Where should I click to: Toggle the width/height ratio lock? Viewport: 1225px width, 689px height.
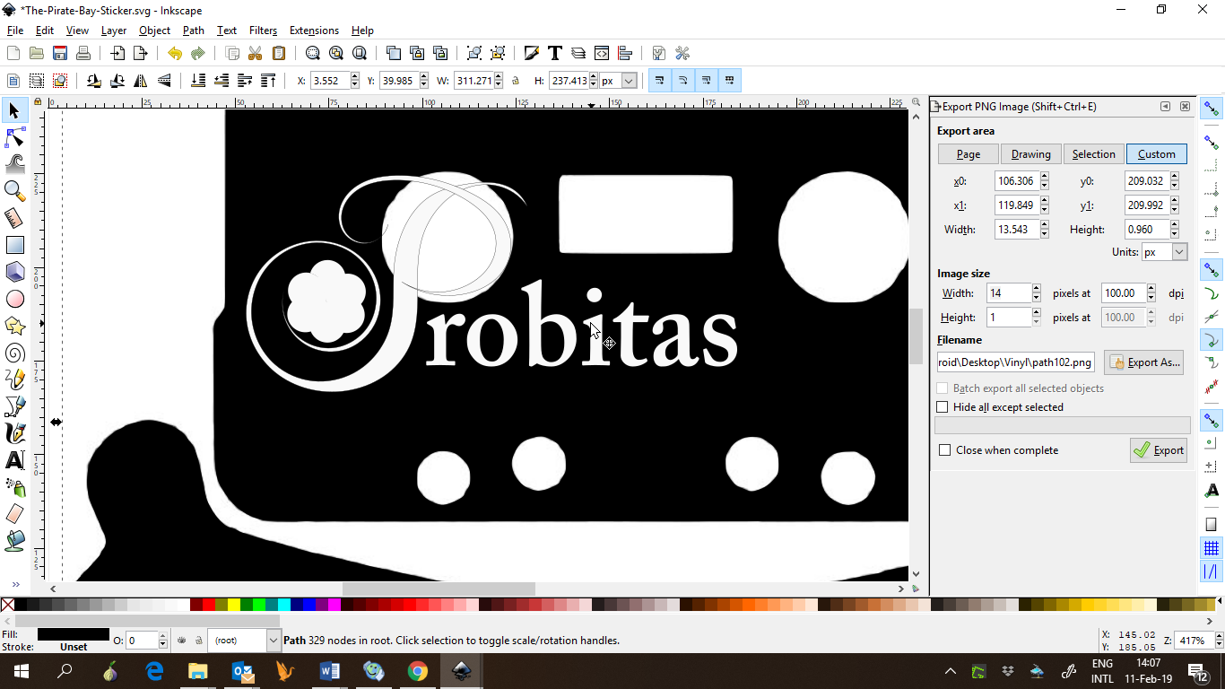tap(516, 81)
